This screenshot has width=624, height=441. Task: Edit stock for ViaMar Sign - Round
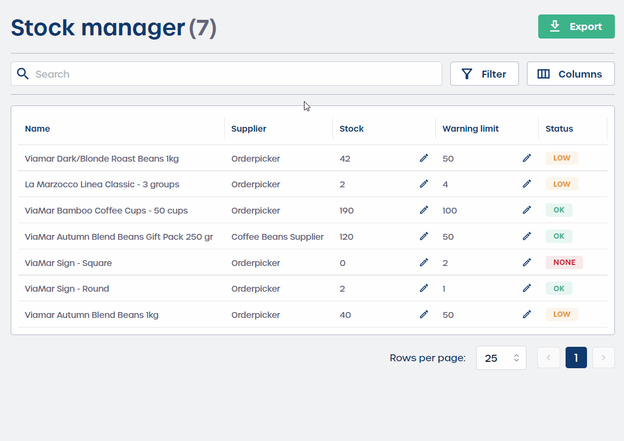point(424,288)
